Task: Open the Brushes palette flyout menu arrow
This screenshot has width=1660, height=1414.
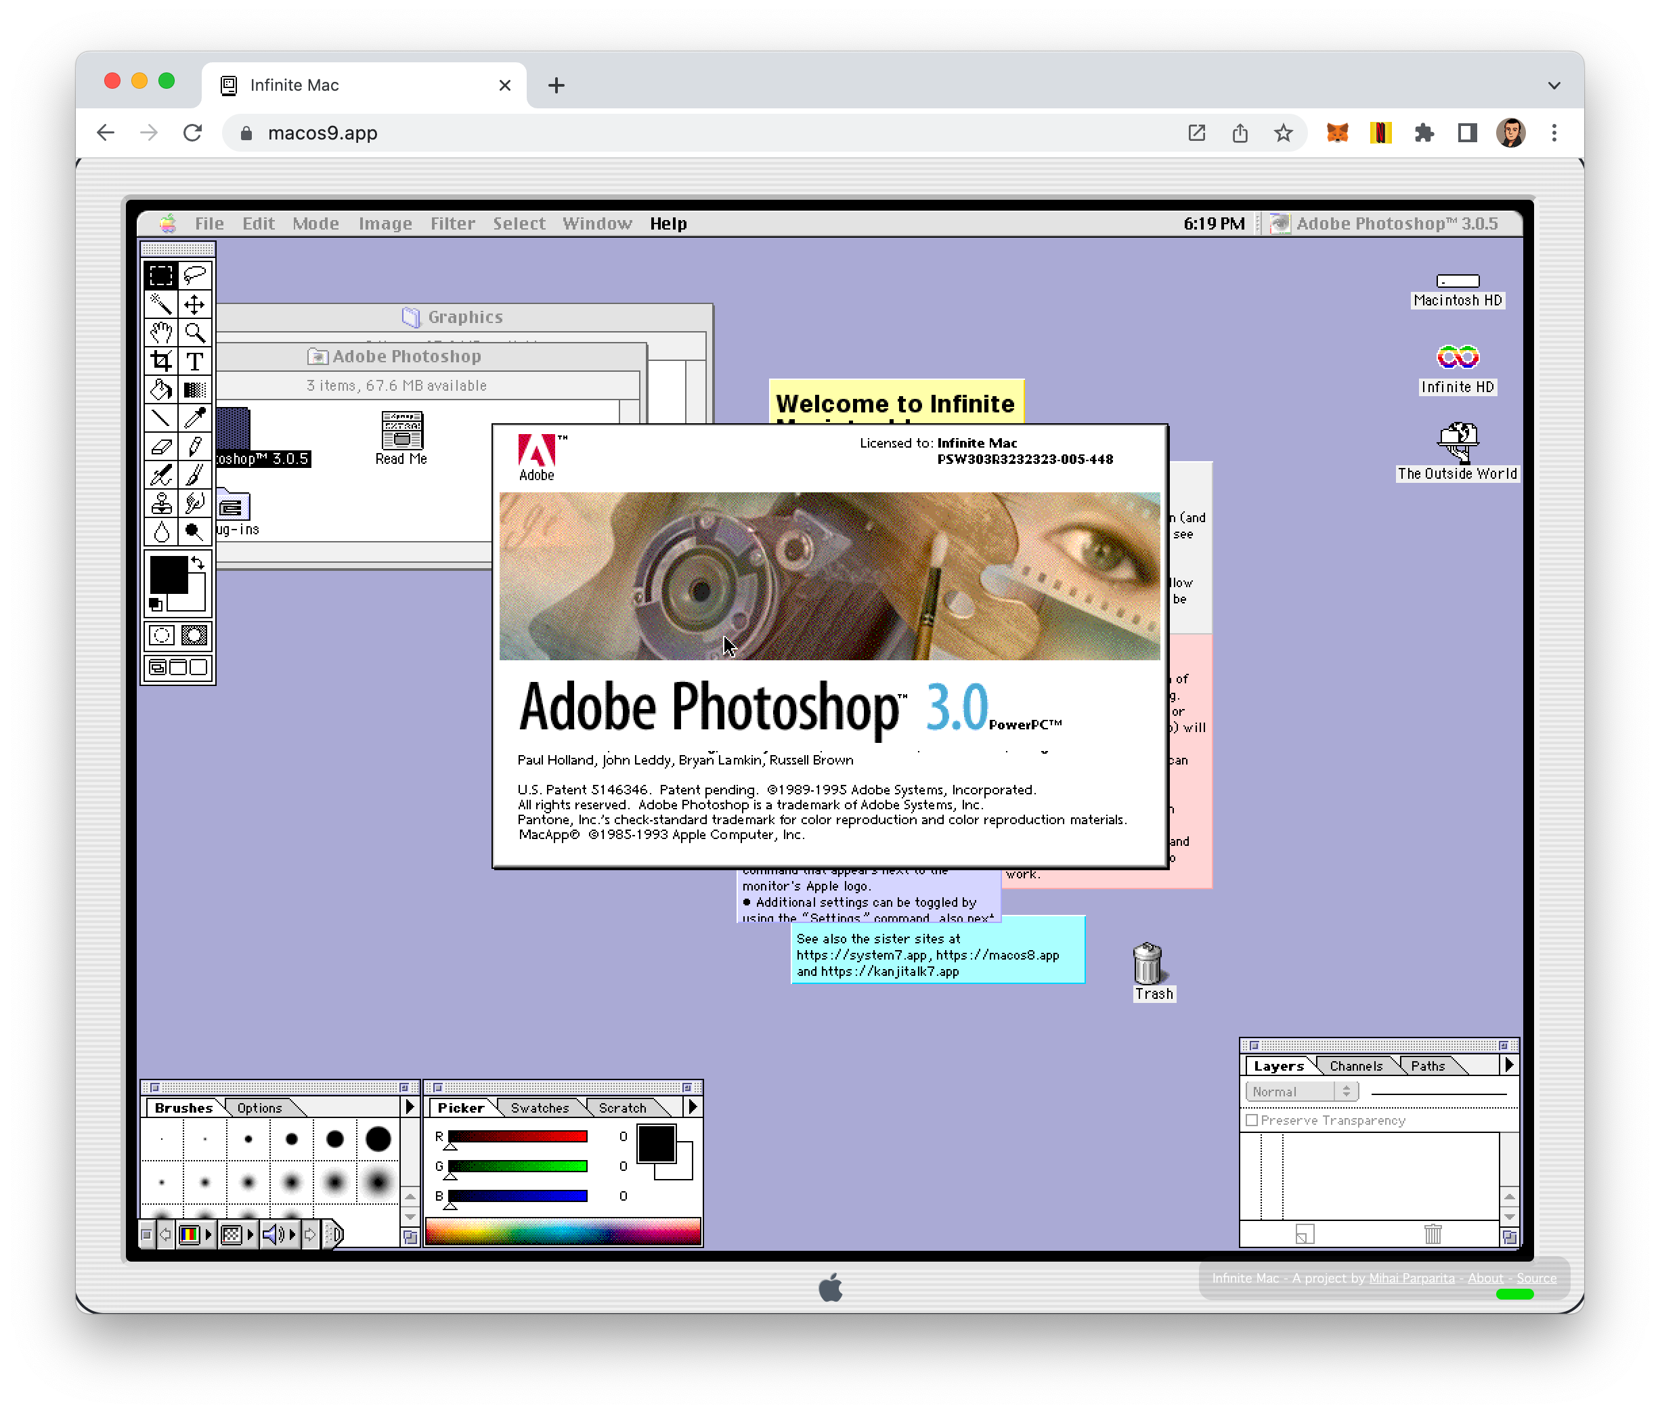Action: tap(410, 1107)
